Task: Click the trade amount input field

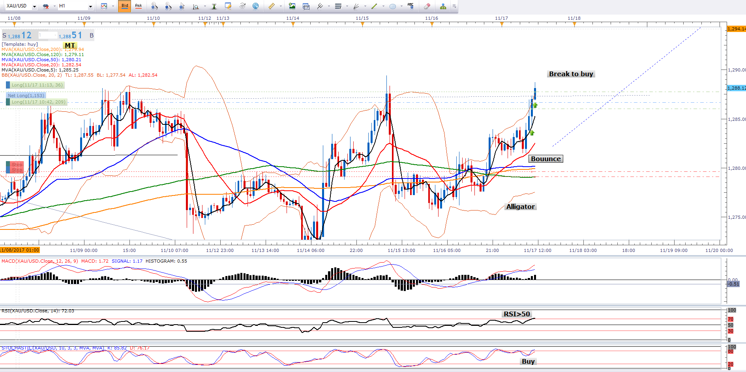Action: 48,36
